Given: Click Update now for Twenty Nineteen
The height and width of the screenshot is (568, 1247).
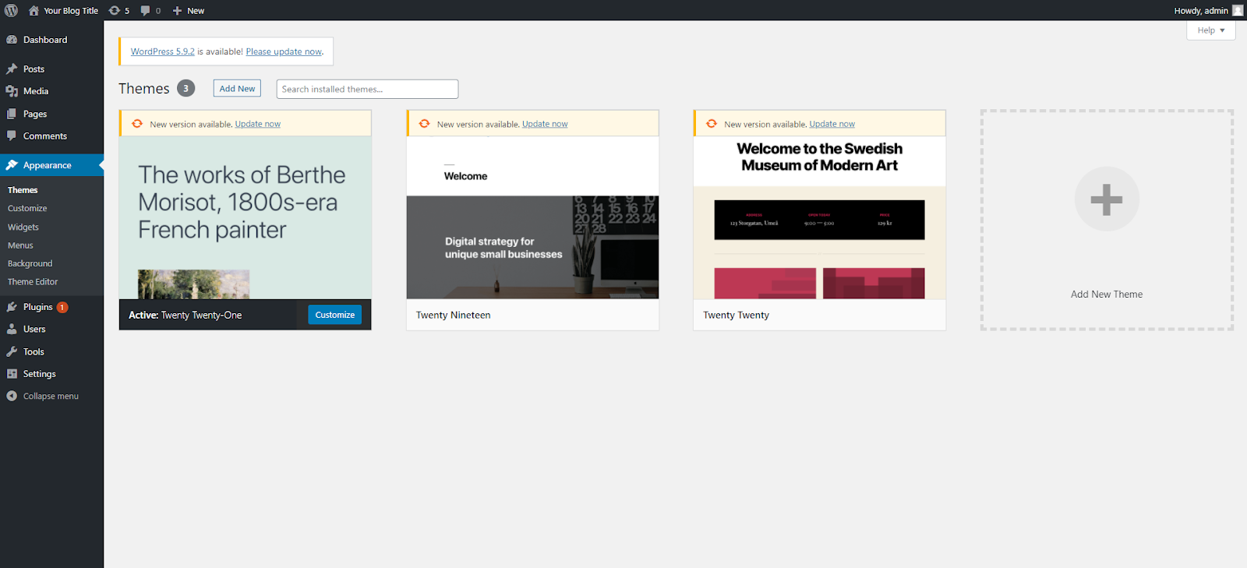Looking at the screenshot, I should tap(545, 124).
